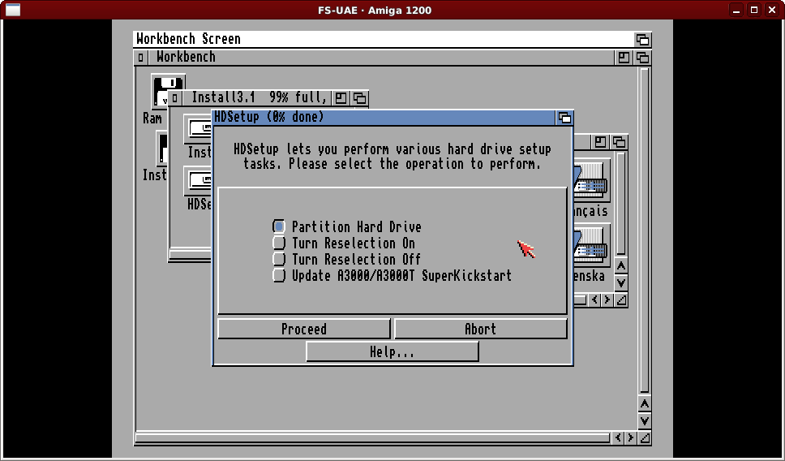
Task: Click Install3.1 window zoom gadget
Action: coord(341,97)
